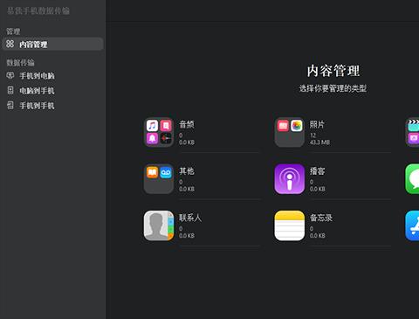This screenshot has height=319, width=419.
Task: Click the 备忘录 label text
Action: 321,218
